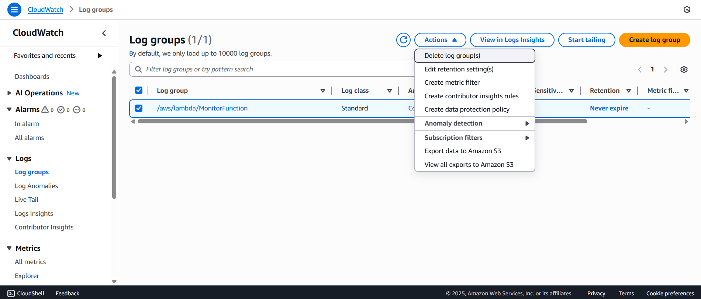Collapse the CloudWatch sidebar with chevron
The height and width of the screenshot is (299, 701).
(104, 33)
